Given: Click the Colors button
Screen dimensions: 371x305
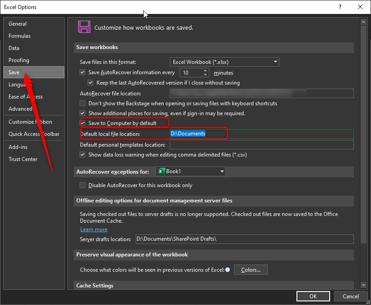Looking at the screenshot, I should (251, 269).
